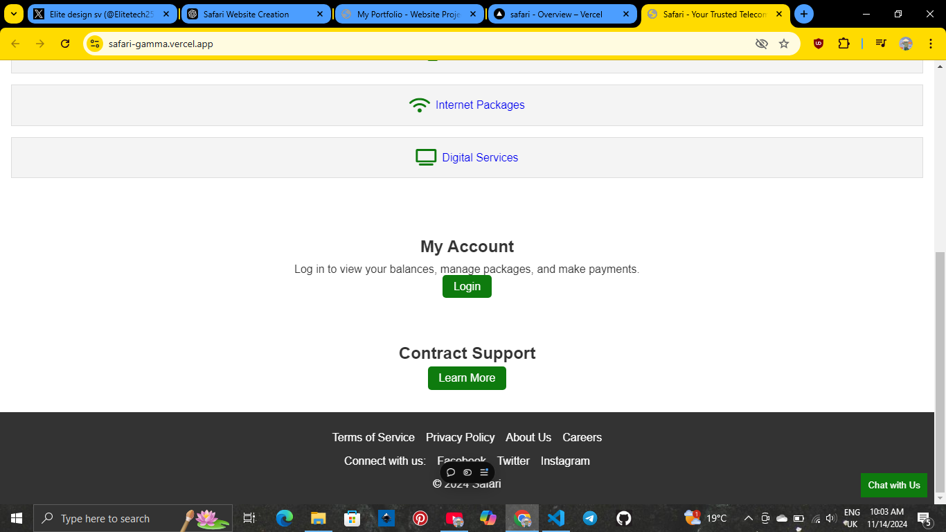
Task: Switch to the safari Overview Vercel tab
Action: point(556,14)
